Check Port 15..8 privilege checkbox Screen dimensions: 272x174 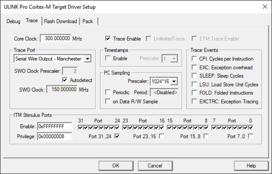[206, 136]
